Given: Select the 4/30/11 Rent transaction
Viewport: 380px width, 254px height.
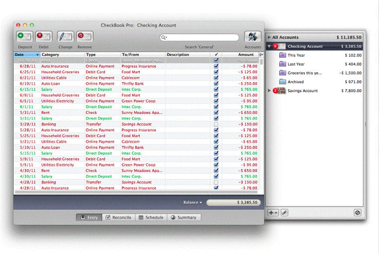Looking at the screenshot, I should (136, 170).
